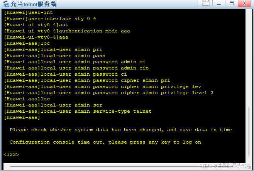
Task: Click the "local-user admin ser" line
Action: pyautogui.click(x=53, y=105)
